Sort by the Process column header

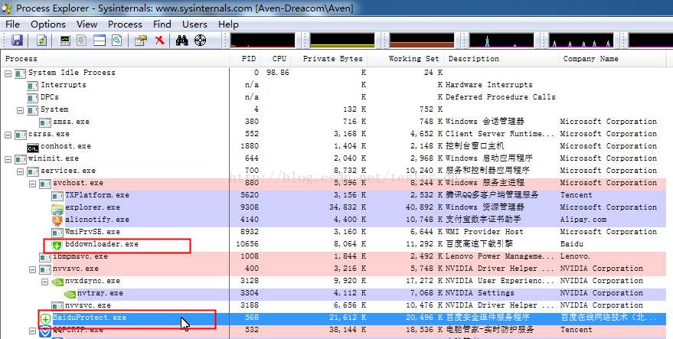pyautogui.click(x=115, y=59)
